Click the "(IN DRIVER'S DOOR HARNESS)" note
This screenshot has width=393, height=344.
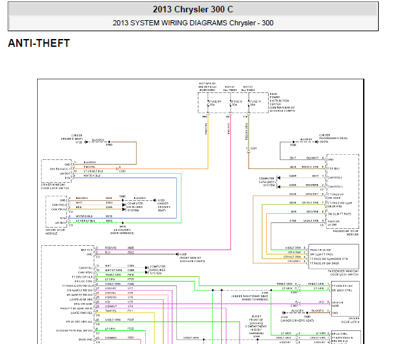pos(122,232)
